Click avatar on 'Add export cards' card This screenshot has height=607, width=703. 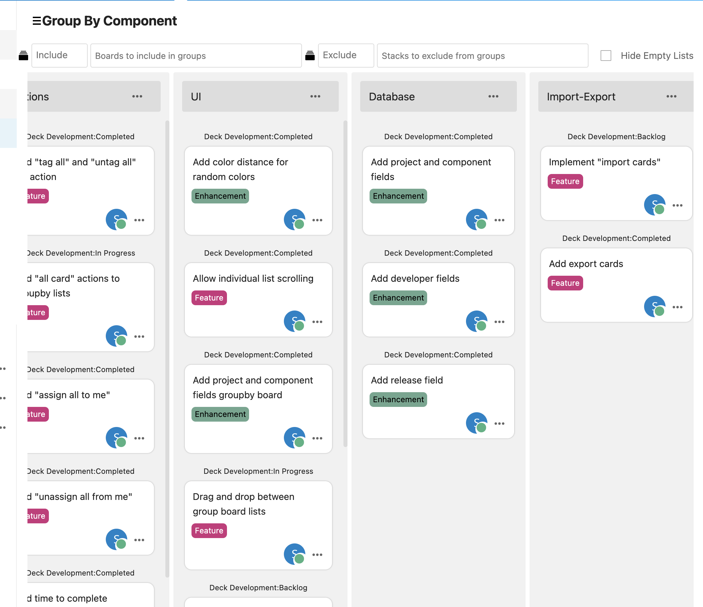654,307
